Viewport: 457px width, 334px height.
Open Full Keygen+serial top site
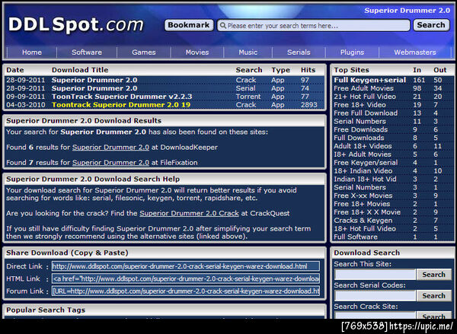point(370,80)
